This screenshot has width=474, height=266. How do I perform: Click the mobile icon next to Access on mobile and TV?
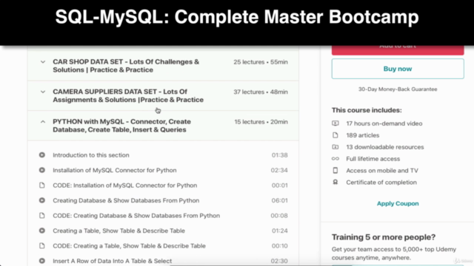[336, 171]
